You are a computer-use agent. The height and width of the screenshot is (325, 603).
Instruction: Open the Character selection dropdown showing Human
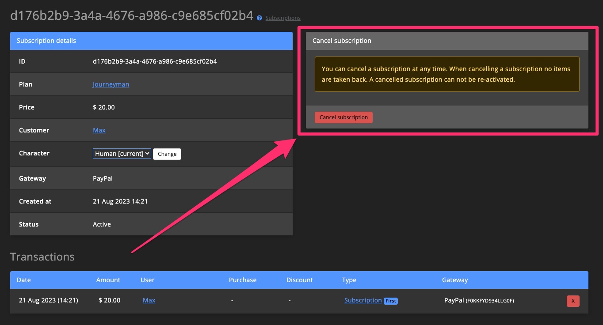tap(122, 153)
